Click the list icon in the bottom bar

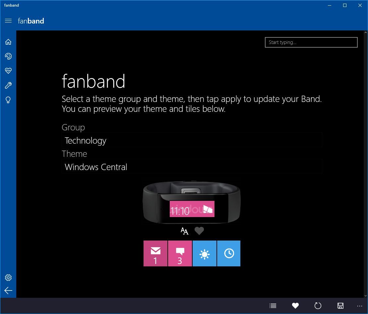273,306
